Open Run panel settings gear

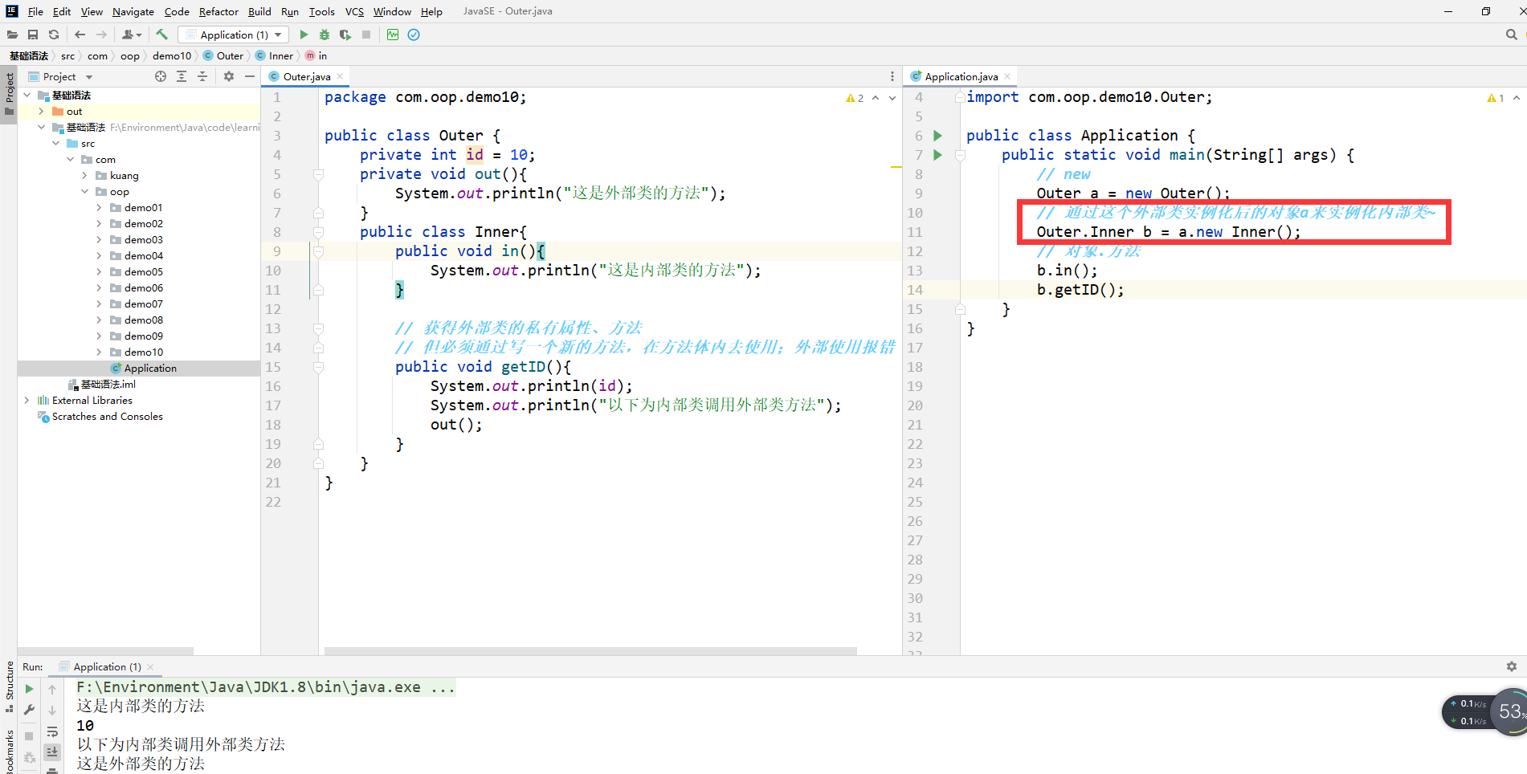[1512, 666]
